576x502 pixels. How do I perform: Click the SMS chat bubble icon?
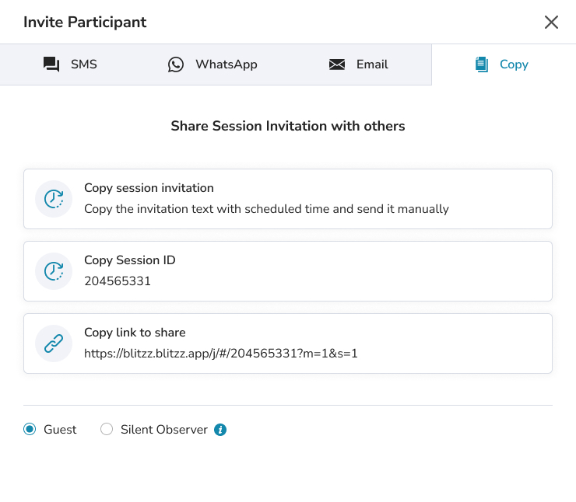[x=51, y=64]
